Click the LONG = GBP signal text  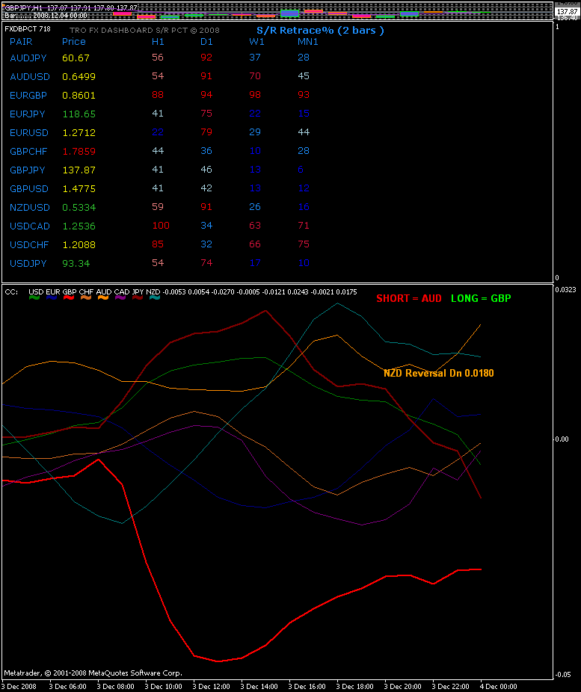click(481, 298)
